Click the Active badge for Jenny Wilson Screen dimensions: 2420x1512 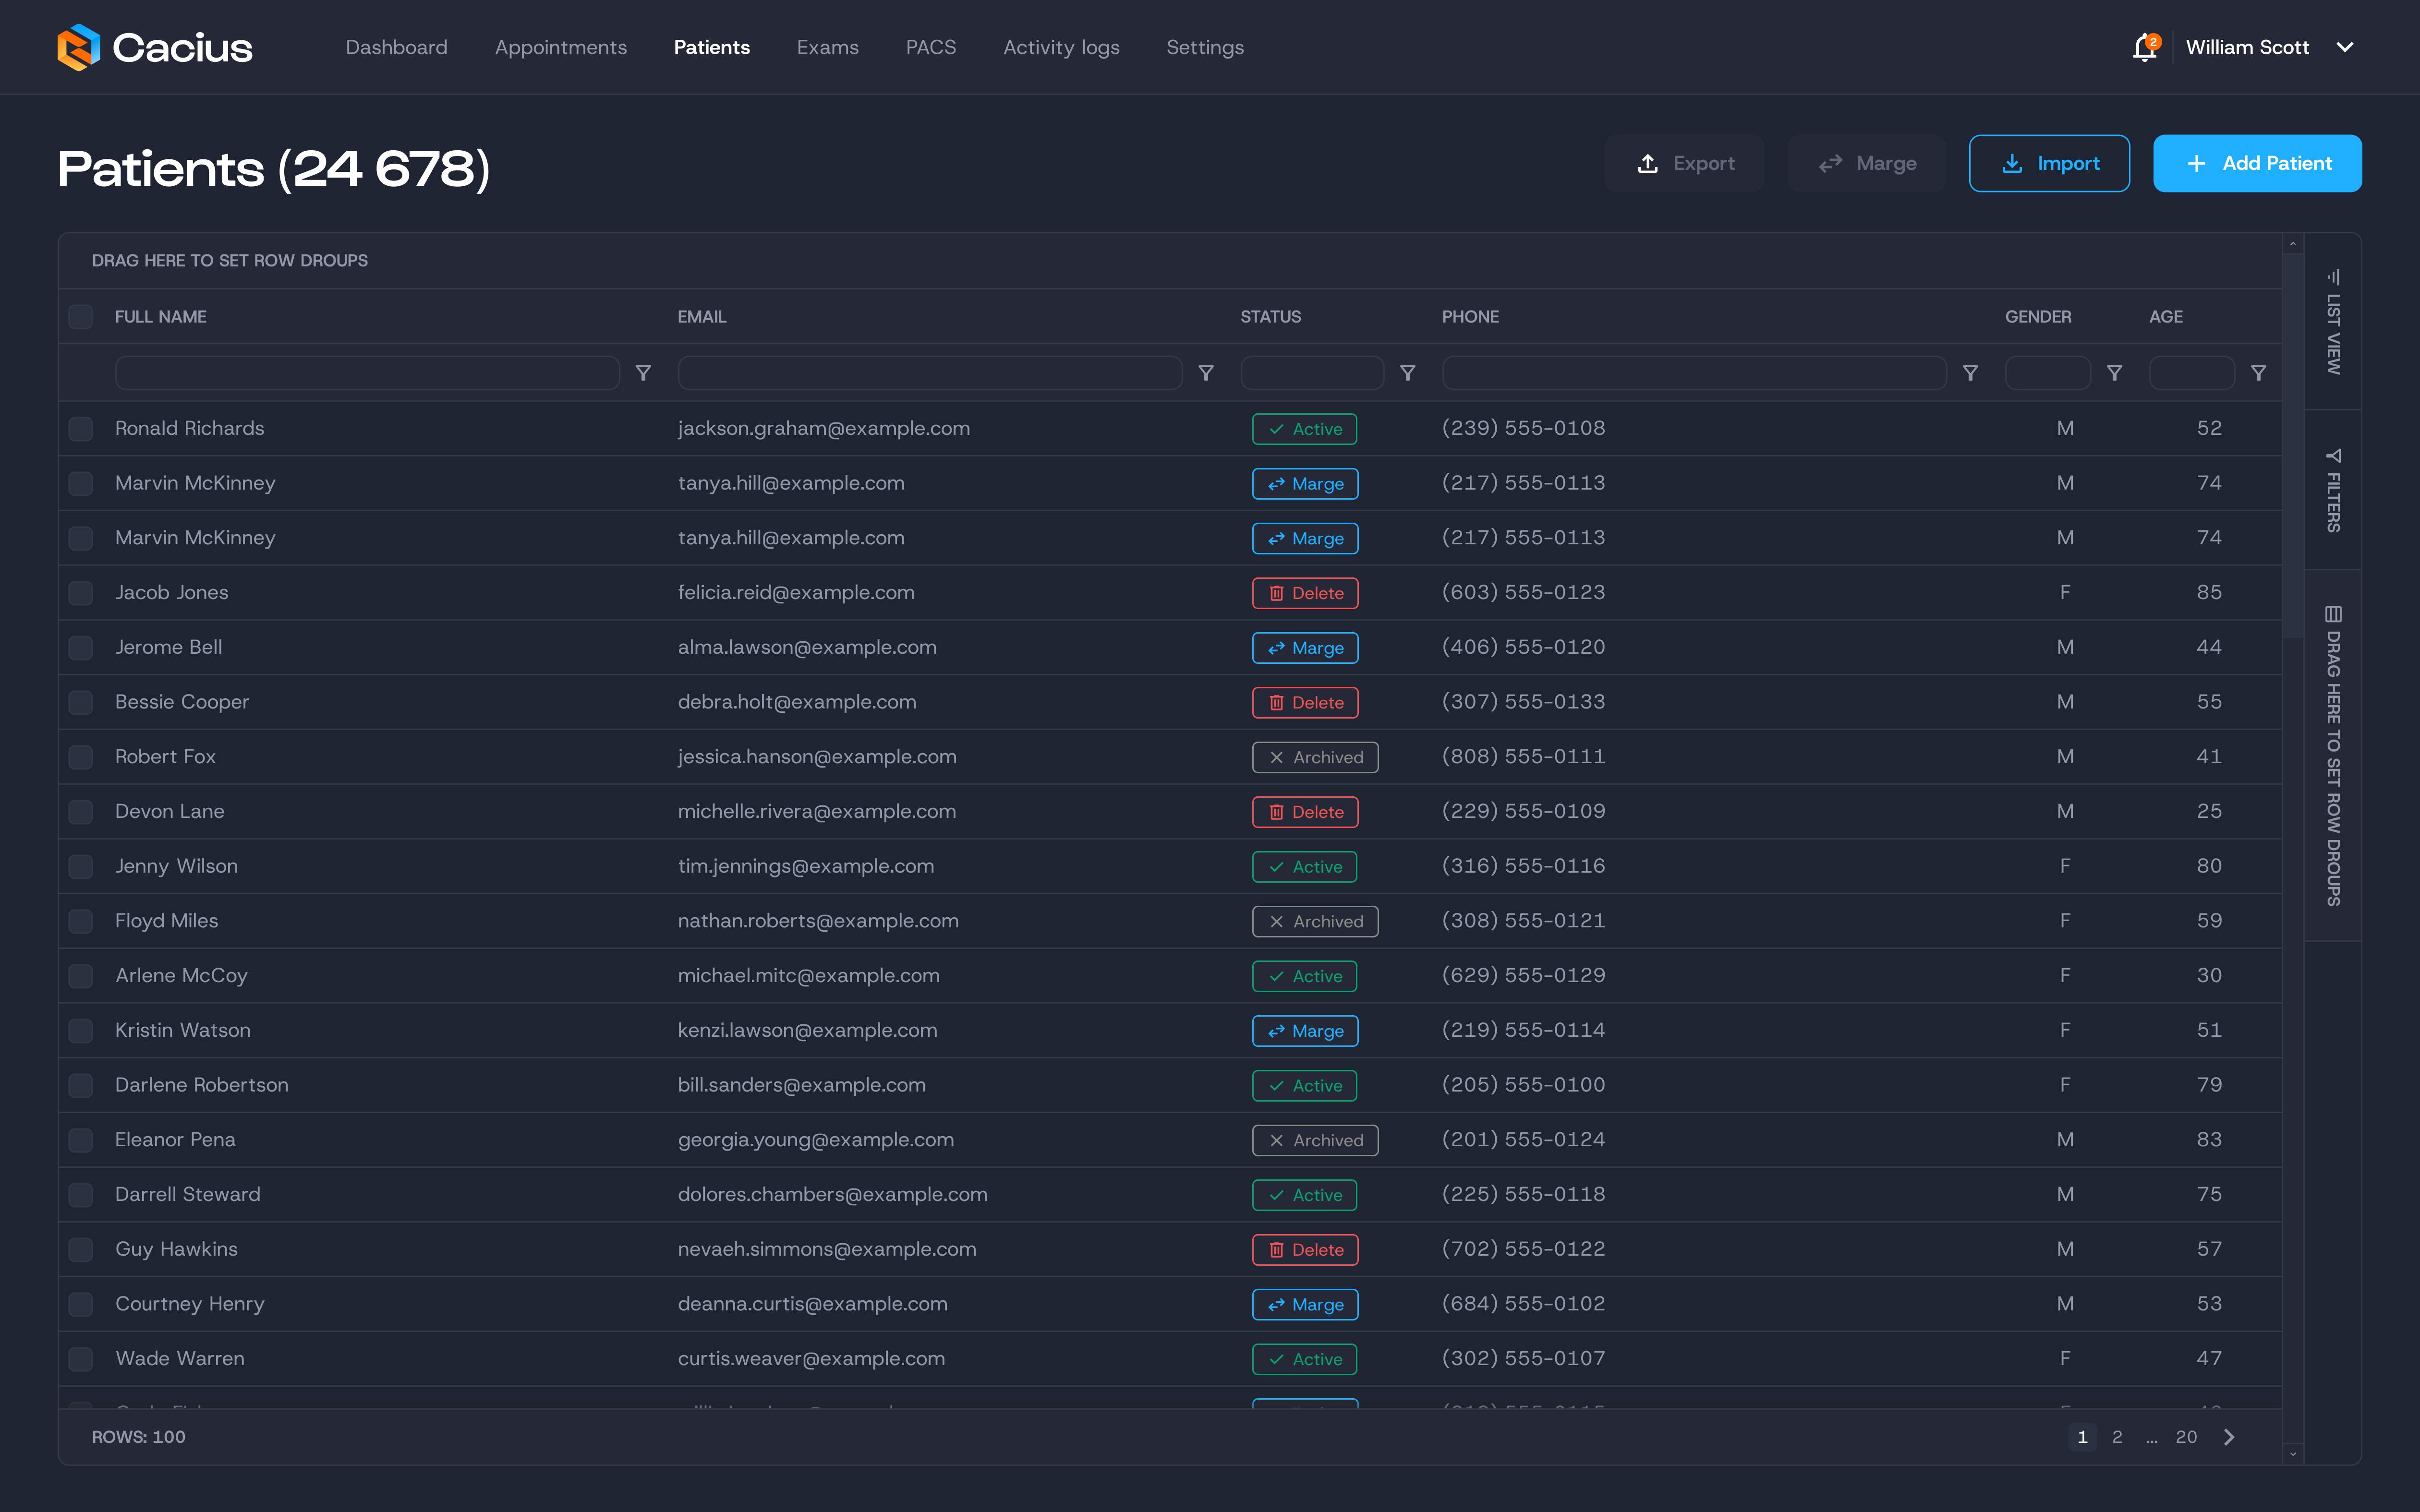[x=1304, y=867]
